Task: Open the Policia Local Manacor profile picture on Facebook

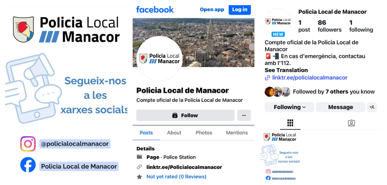Action: [x=160, y=58]
